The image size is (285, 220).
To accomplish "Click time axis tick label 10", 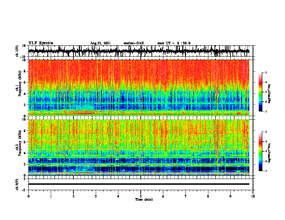I will (253, 196).
